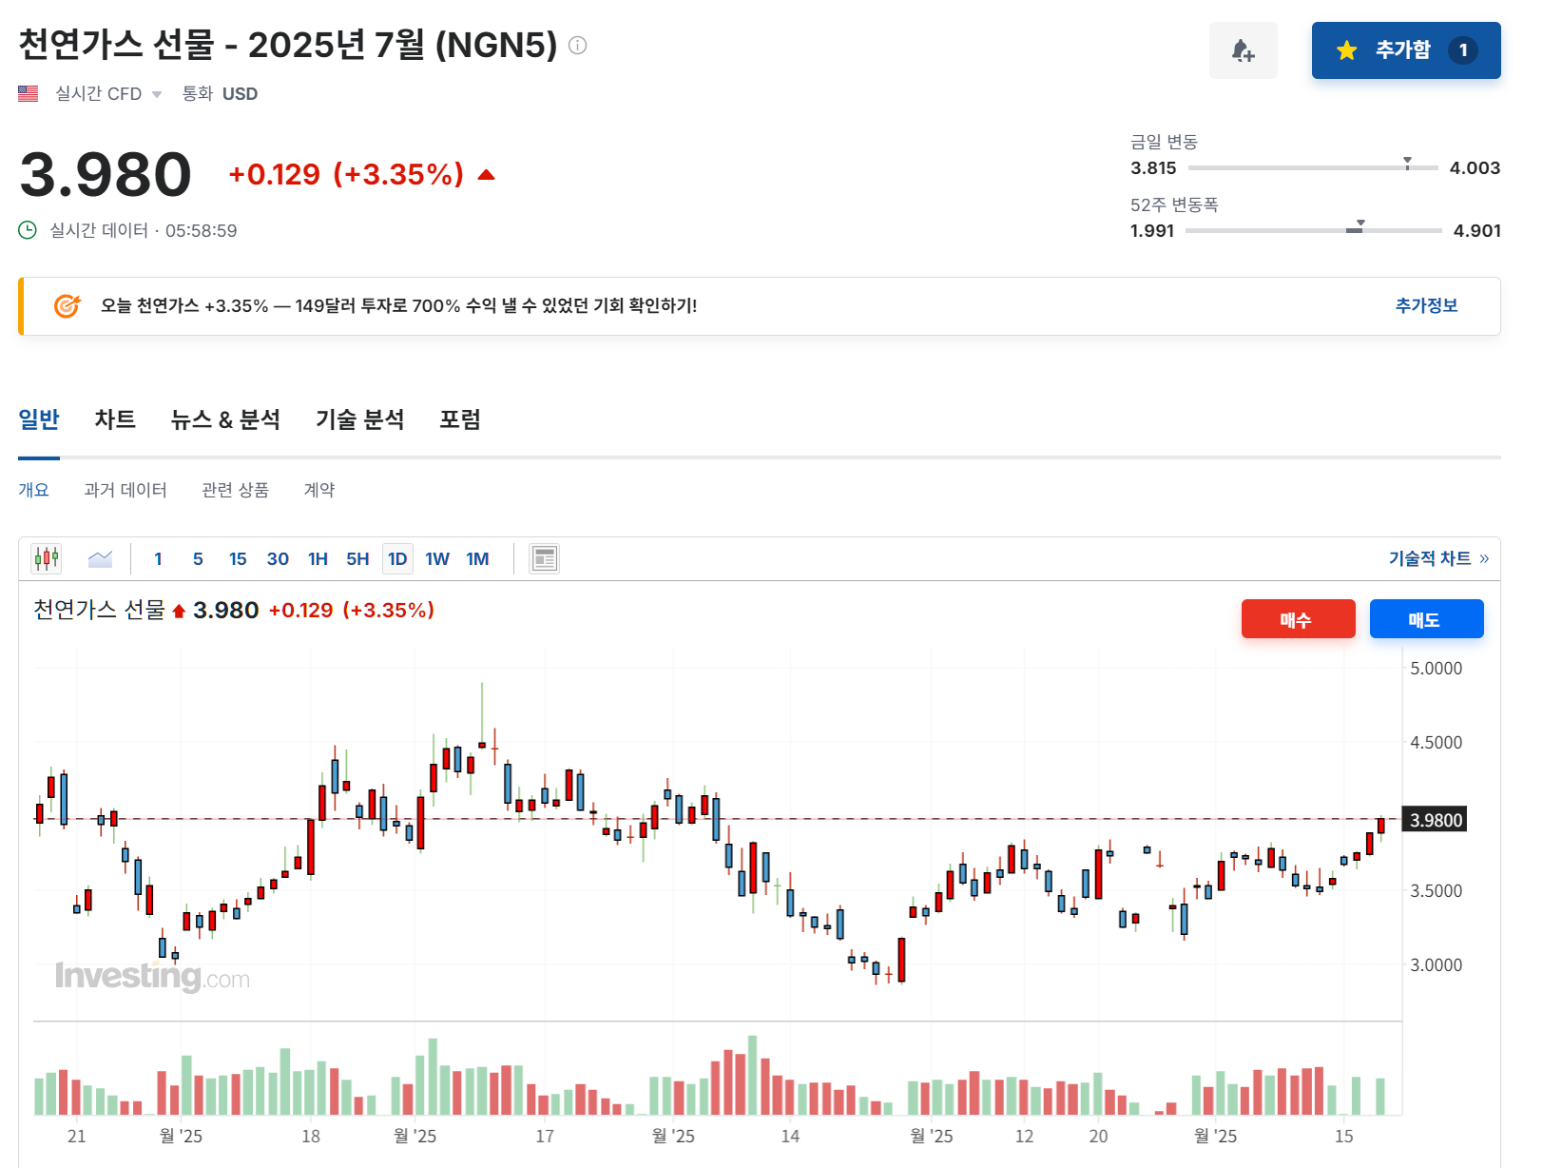Open the news panel icon beside 1M
This screenshot has height=1168, width=1543.
coord(544,558)
